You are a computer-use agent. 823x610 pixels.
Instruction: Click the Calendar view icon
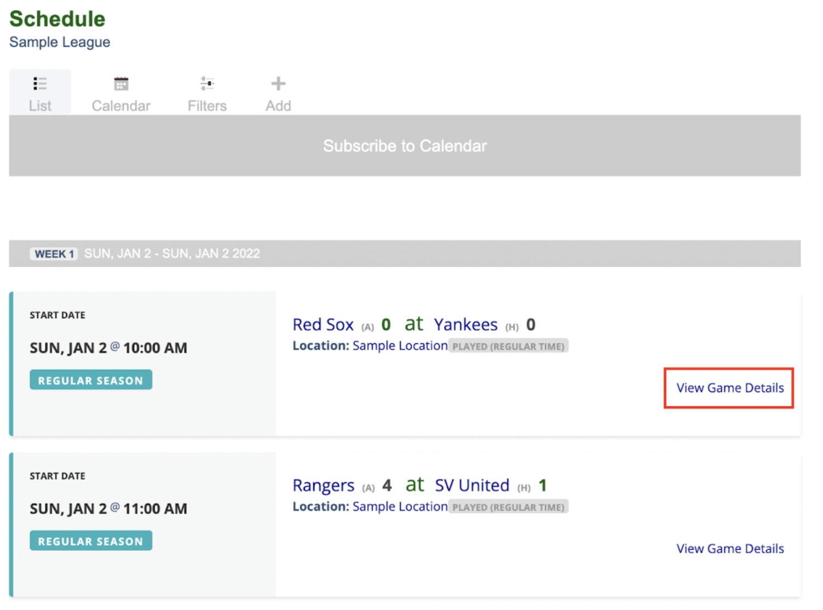pos(121,84)
